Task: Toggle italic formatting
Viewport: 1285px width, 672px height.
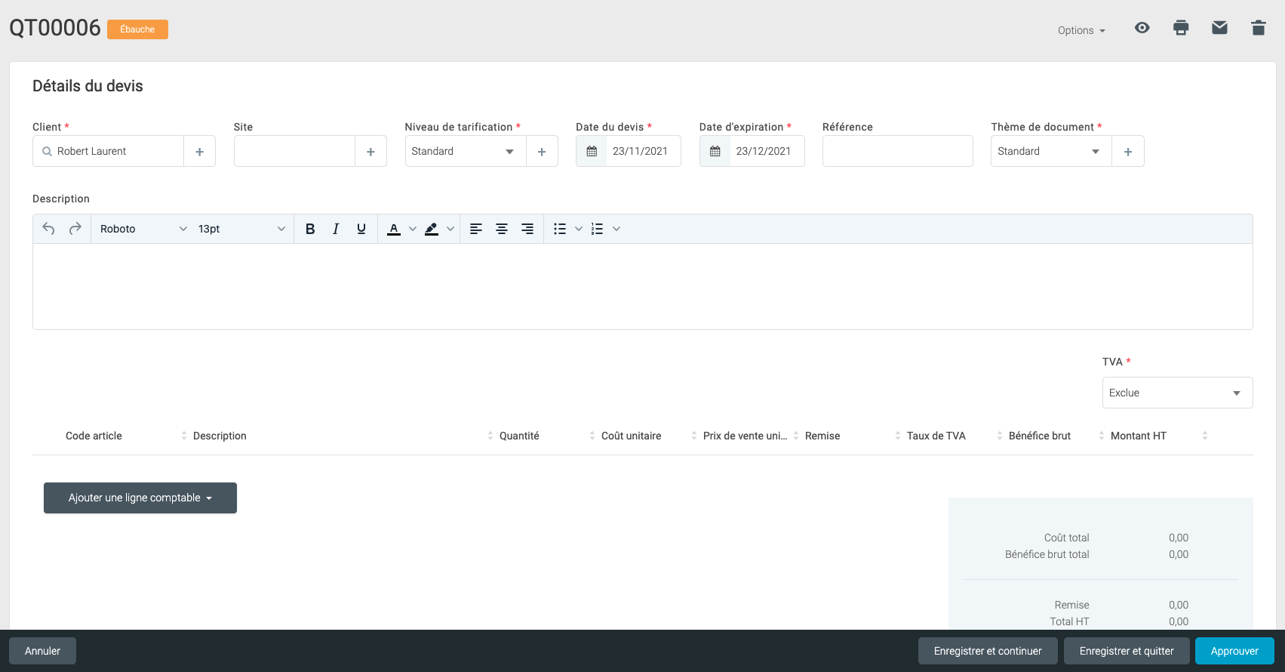Action: pos(336,229)
